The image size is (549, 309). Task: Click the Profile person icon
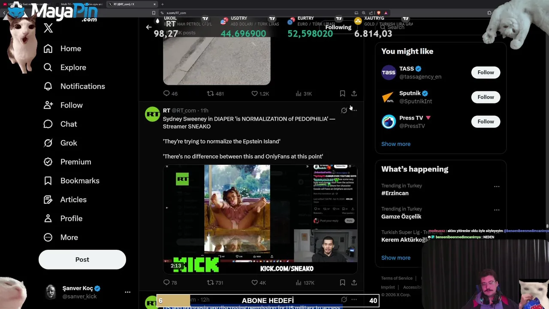tap(48, 218)
